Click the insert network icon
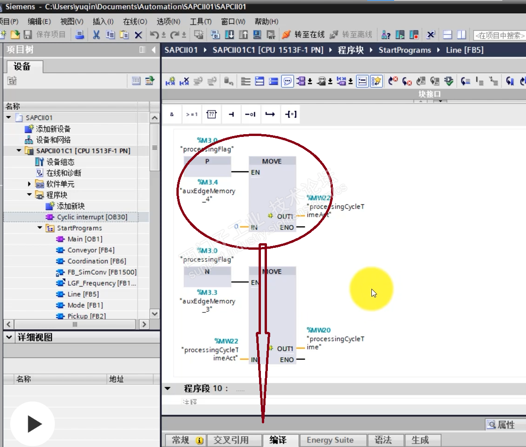This screenshot has width=526, height=447. (x=170, y=82)
